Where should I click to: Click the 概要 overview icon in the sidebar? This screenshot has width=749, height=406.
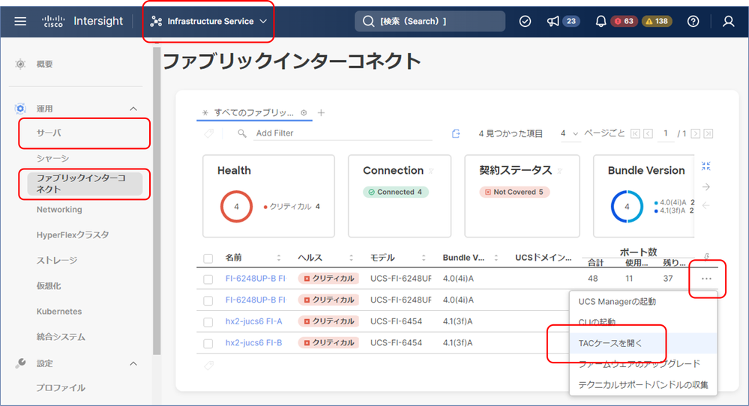click(20, 64)
